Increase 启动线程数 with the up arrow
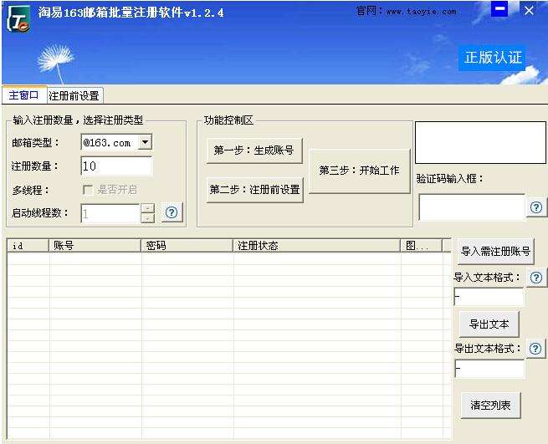 tap(148, 208)
